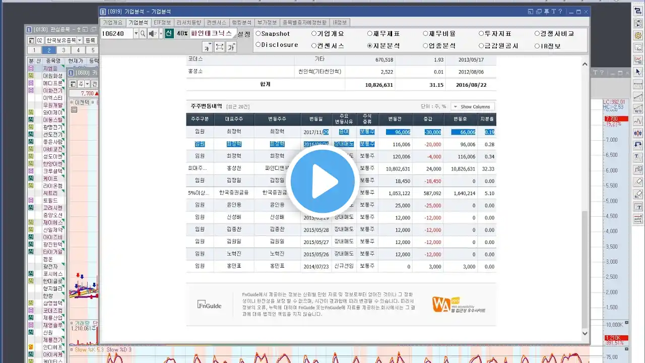This screenshot has width=645, height=363.
Task: Open the stock code dropdown arrow next to 106240
Action: [x=136, y=33]
